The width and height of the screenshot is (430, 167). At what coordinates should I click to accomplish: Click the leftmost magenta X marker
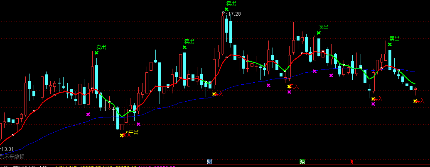88,115
